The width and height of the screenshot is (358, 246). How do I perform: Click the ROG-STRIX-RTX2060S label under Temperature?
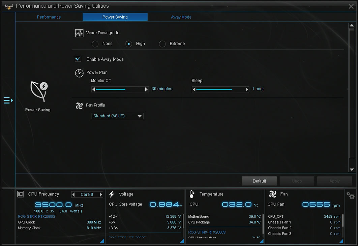coord(207,232)
